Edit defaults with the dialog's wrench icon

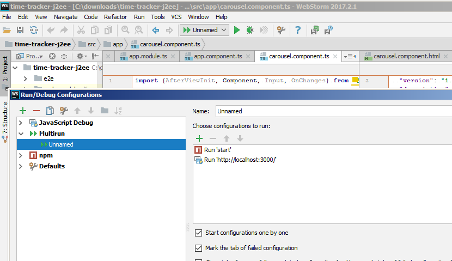pyautogui.click(x=64, y=111)
